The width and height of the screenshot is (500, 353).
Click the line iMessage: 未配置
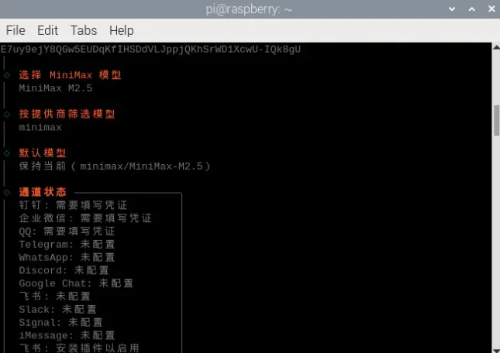[x=67, y=335]
